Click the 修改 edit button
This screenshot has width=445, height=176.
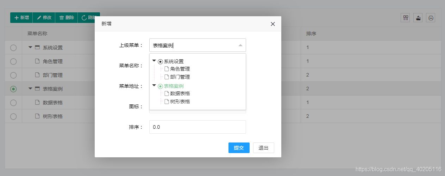point(44,18)
